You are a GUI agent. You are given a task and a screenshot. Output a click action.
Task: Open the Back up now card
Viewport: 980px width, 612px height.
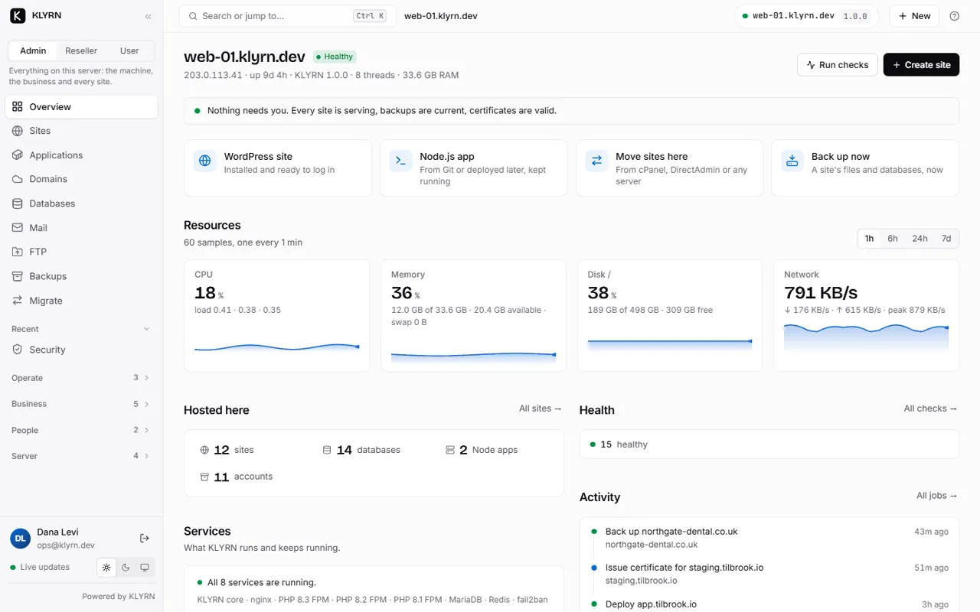865,168
